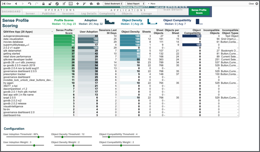260x152 pixels.
Task: Click the score 76 bar for autogeneratesalesapp
Action: coord(64,36)
